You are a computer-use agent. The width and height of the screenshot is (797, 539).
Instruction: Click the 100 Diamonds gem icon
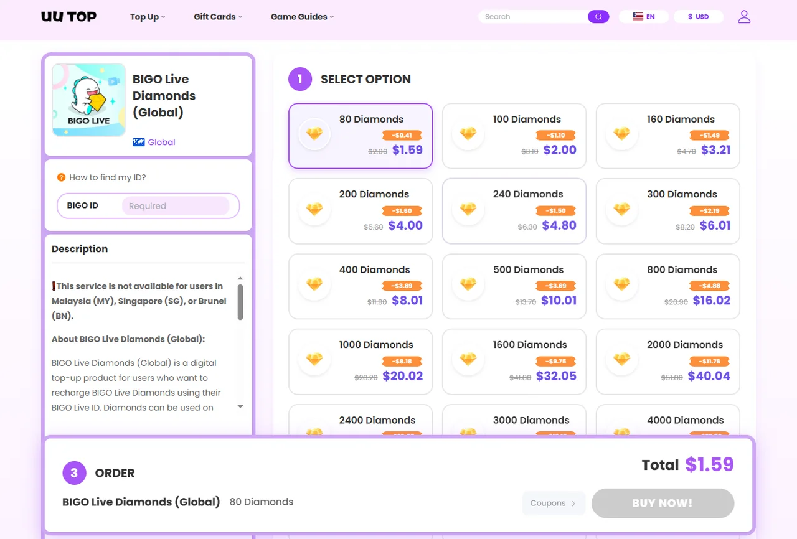pos(468,134)
